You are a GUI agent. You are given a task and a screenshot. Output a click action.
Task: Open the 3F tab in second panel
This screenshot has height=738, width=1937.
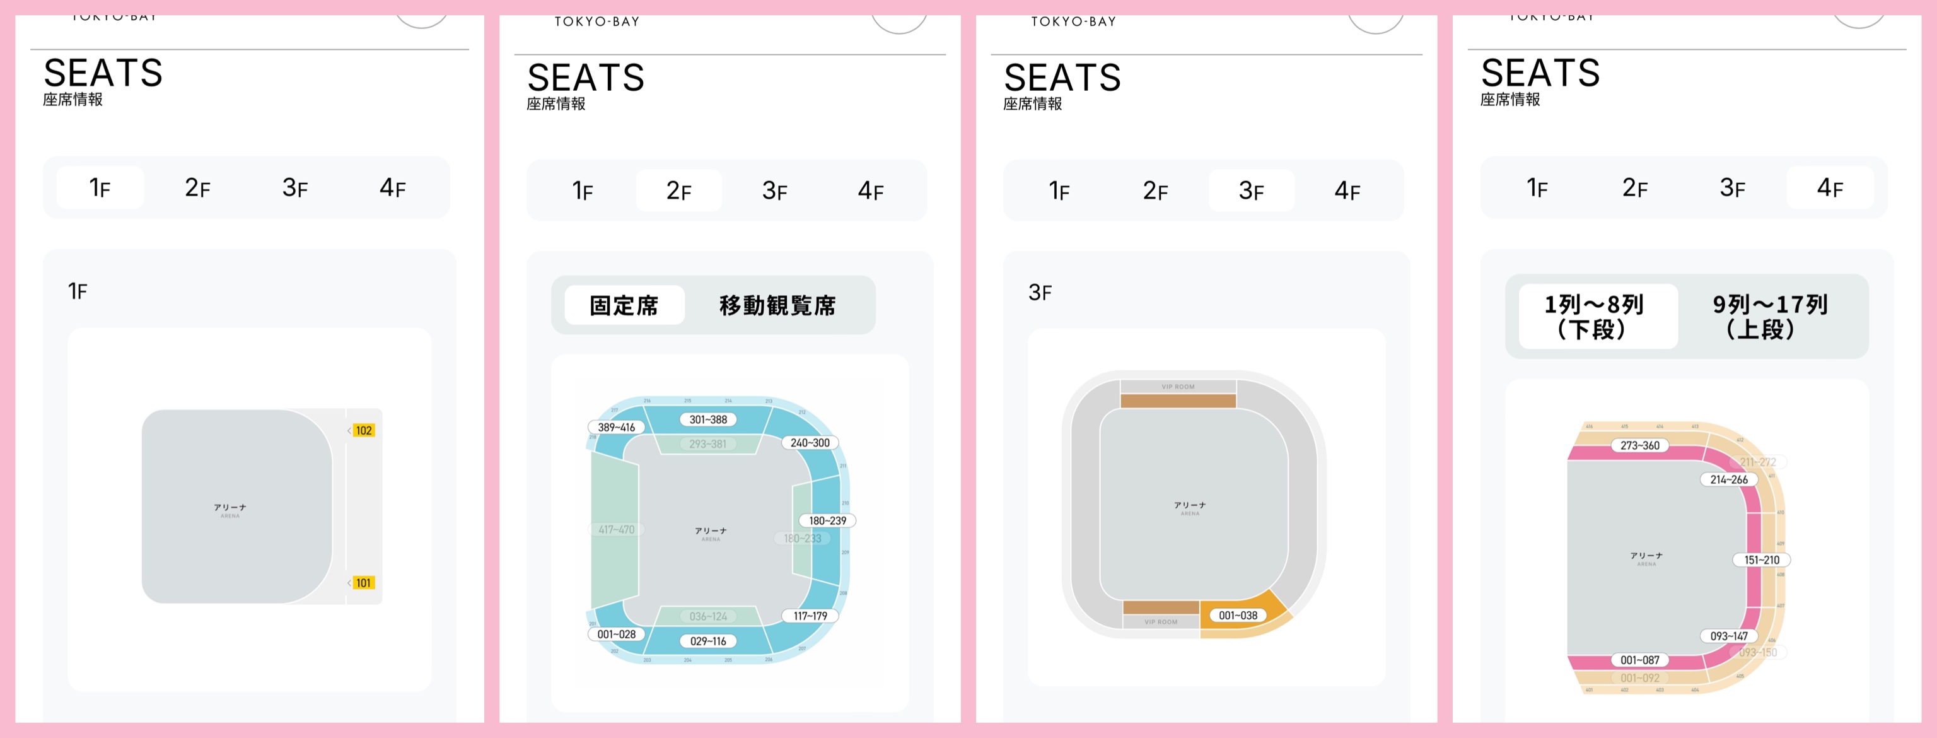(774, 190)
